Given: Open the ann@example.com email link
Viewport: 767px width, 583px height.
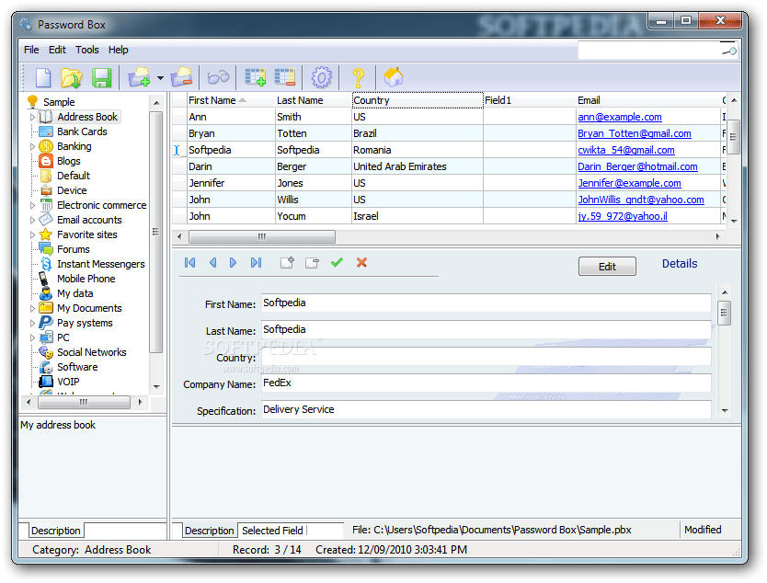Looking at the screenshot, I should (619, 117).
